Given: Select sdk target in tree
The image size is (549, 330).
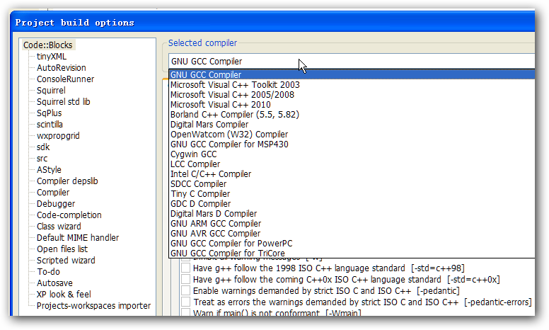Looking at the screenshot, I should point(43,147).
